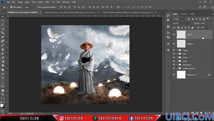The width and height of the screenshot is (214, 121).
Task: Switch to the Channels tab
Action: (184, 14)
